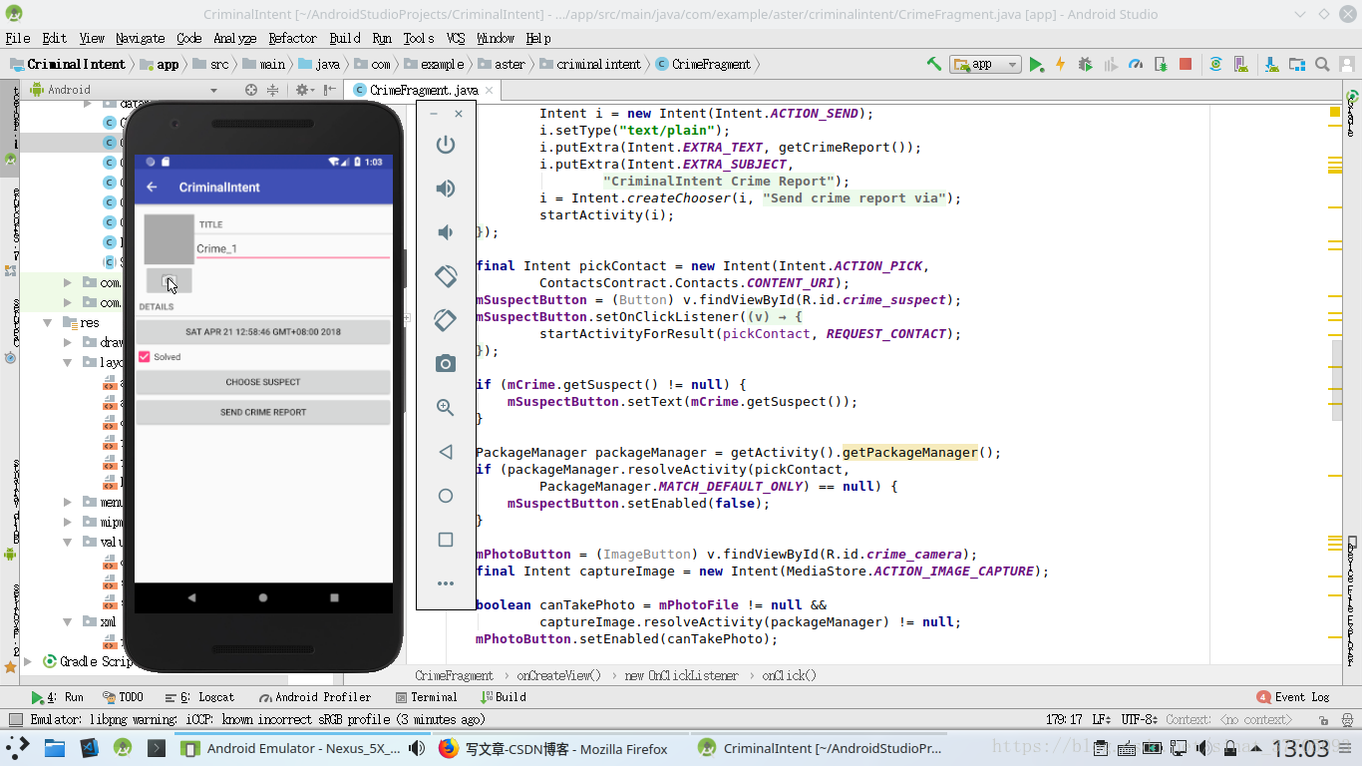Screen dimensions: 1362x766
Task: Click the crime date button in emulator
Action: tap(263, 331)
